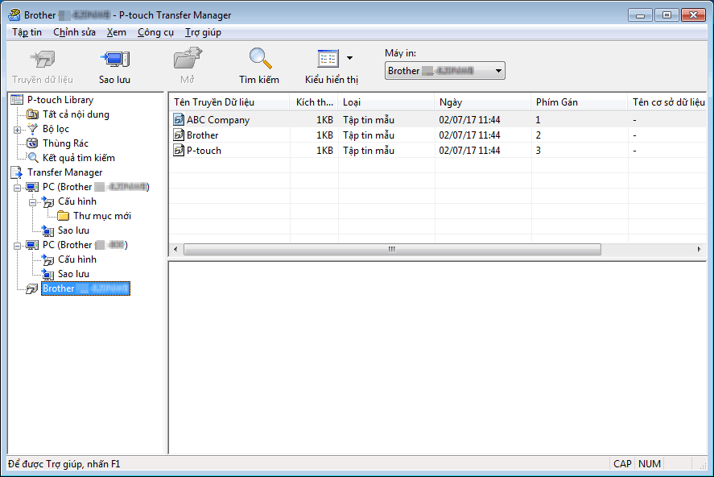
Task: Select the P-touch row in file list
Action: pyautogui.click(x=204, y=151)
